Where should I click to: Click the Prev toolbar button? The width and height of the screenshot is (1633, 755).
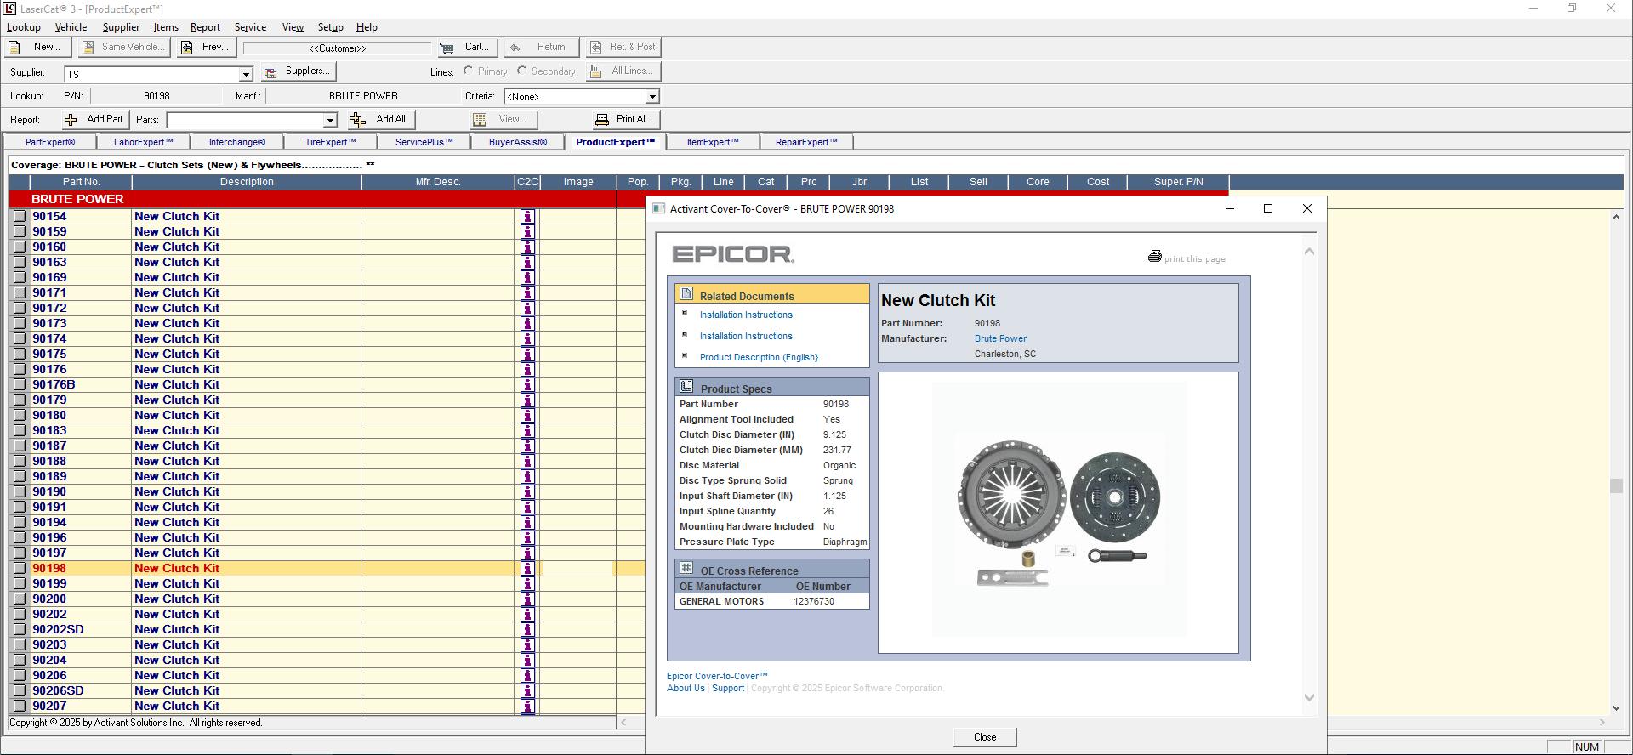click(205, 48)
